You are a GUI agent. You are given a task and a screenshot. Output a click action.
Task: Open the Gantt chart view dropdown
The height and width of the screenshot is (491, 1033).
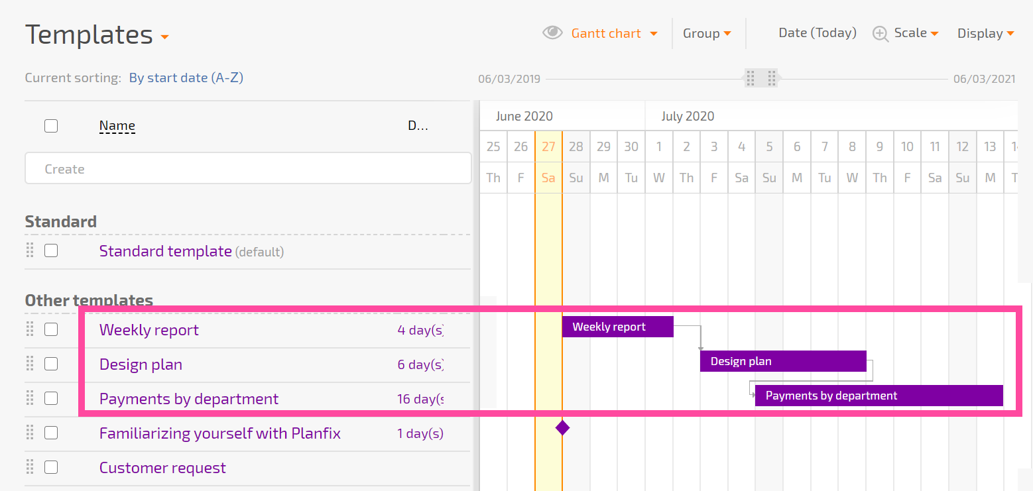[614, 33]
